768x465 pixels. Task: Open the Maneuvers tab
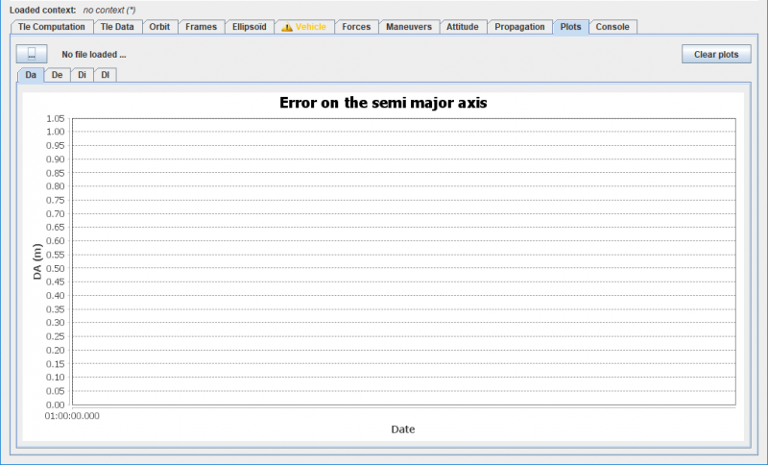click(408, 27)
